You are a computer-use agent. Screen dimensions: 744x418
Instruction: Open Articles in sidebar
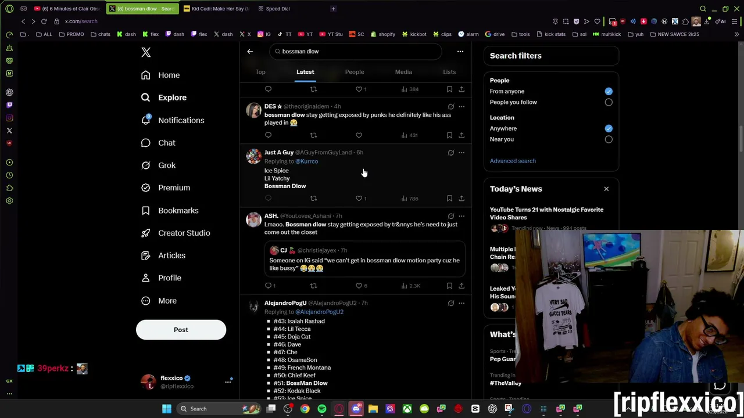163,255
